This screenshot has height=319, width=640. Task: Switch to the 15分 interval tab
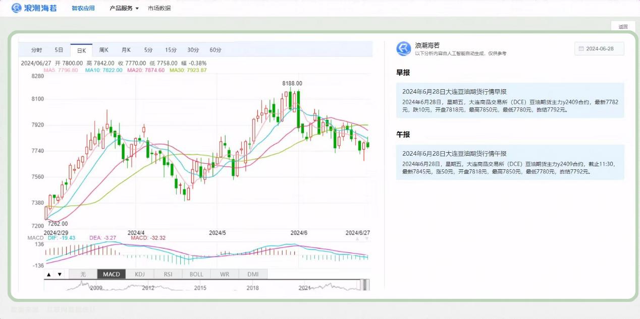[x=171, y=50]
